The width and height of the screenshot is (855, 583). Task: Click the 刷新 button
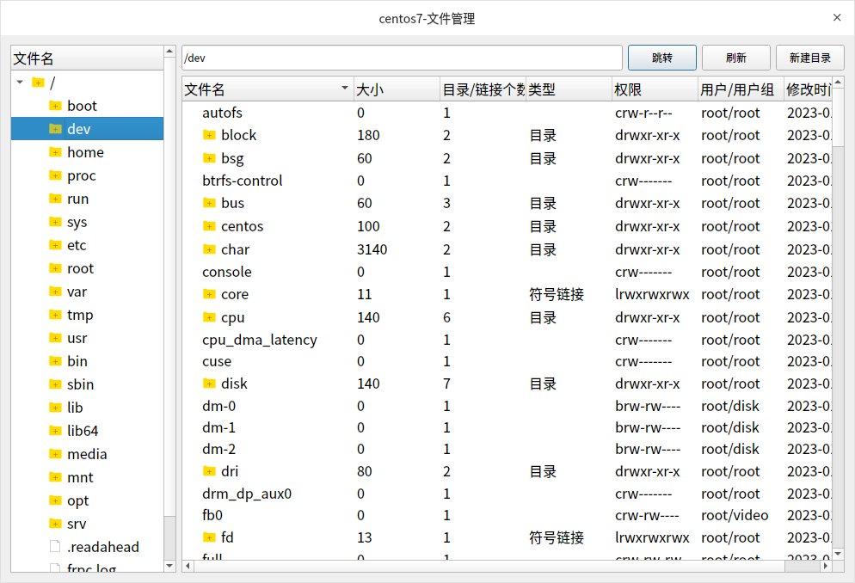(736, 58)
